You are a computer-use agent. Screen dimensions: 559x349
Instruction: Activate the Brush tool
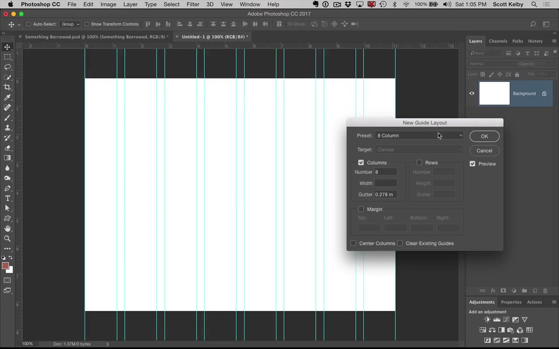(x=7, y=118)
